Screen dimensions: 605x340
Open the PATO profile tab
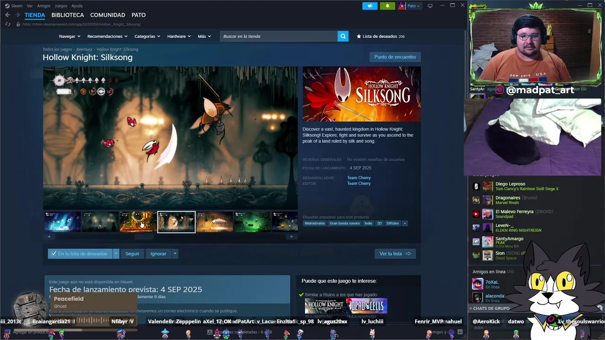[x=138, y=15]
